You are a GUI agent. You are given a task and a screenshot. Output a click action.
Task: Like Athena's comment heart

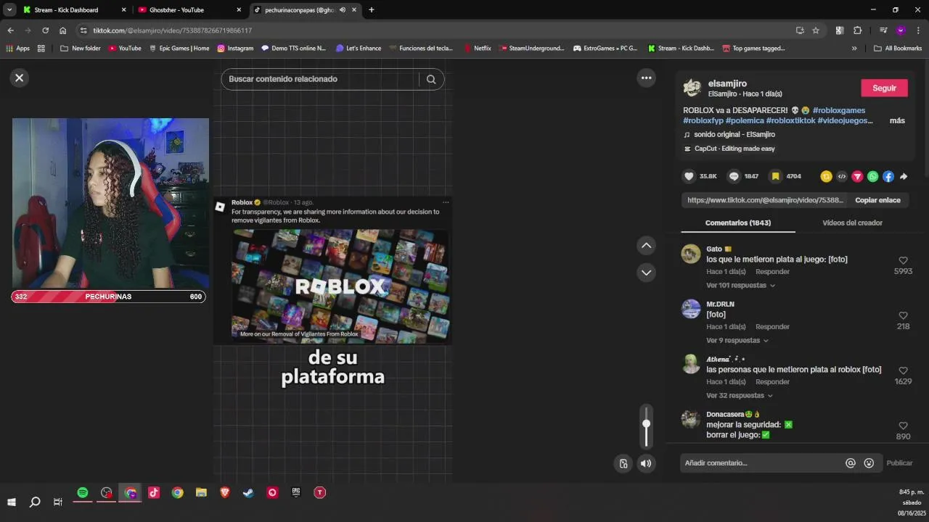(x=903, y=370)
